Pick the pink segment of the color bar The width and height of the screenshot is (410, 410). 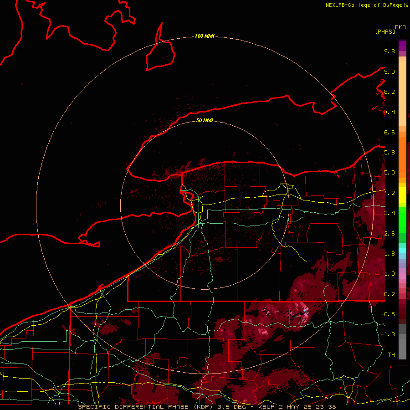click(402, 276)
